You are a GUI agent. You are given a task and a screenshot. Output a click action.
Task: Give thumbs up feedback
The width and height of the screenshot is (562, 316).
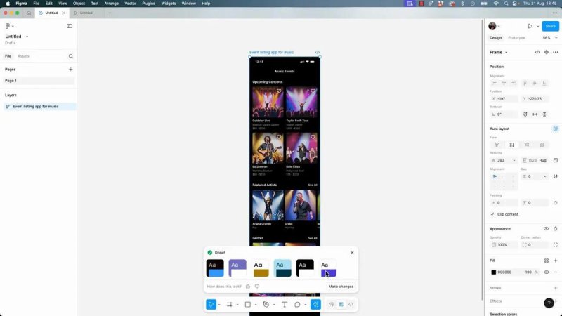(x=248, y=287)
